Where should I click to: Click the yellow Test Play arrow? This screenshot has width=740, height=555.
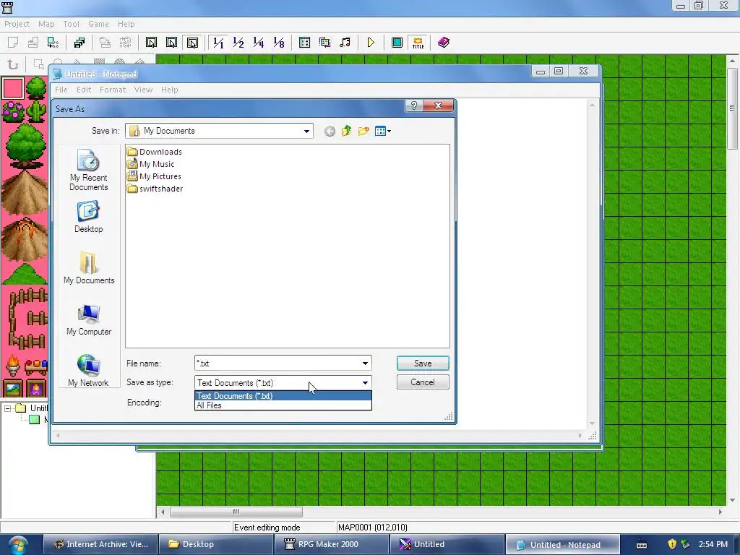(x=371, y=43)
